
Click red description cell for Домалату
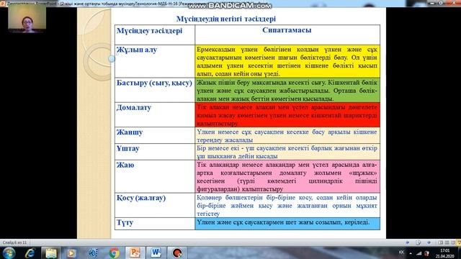point(287,115)
